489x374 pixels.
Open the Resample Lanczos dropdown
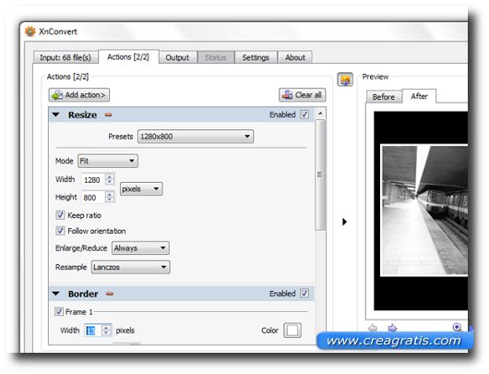coord(131,267)
